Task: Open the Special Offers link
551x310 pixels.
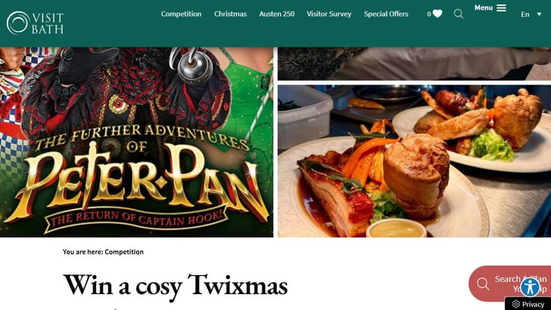Action: pyautogui.click(x=386, y=14)
